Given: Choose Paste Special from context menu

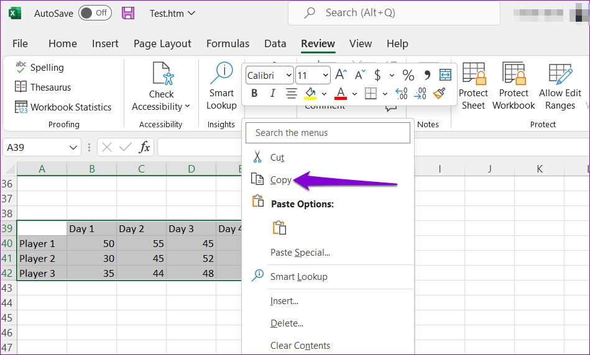Looking at the screenshot, I should [328, 253].
